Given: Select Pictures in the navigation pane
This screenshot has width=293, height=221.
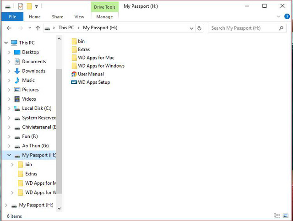Looking at the screenshot, I should 30,90.
